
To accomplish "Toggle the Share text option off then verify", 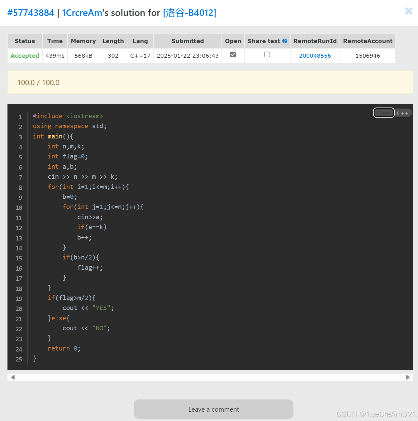I will tap(267, 54).
